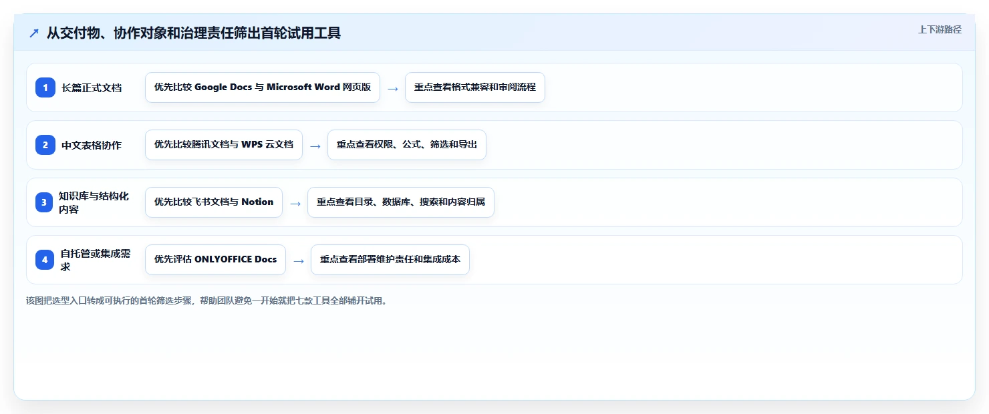Click the 知识库与结构化内容 label
Image resolution: width=989 pixels, height=414 pixels.
click(94, 202)
